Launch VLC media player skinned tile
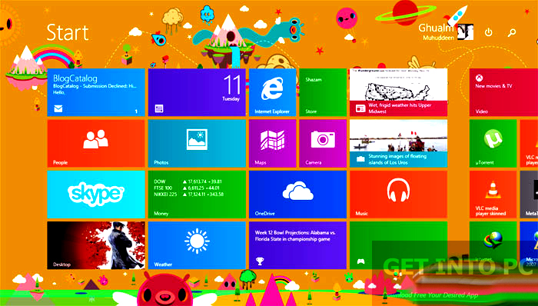 point(493,195)
